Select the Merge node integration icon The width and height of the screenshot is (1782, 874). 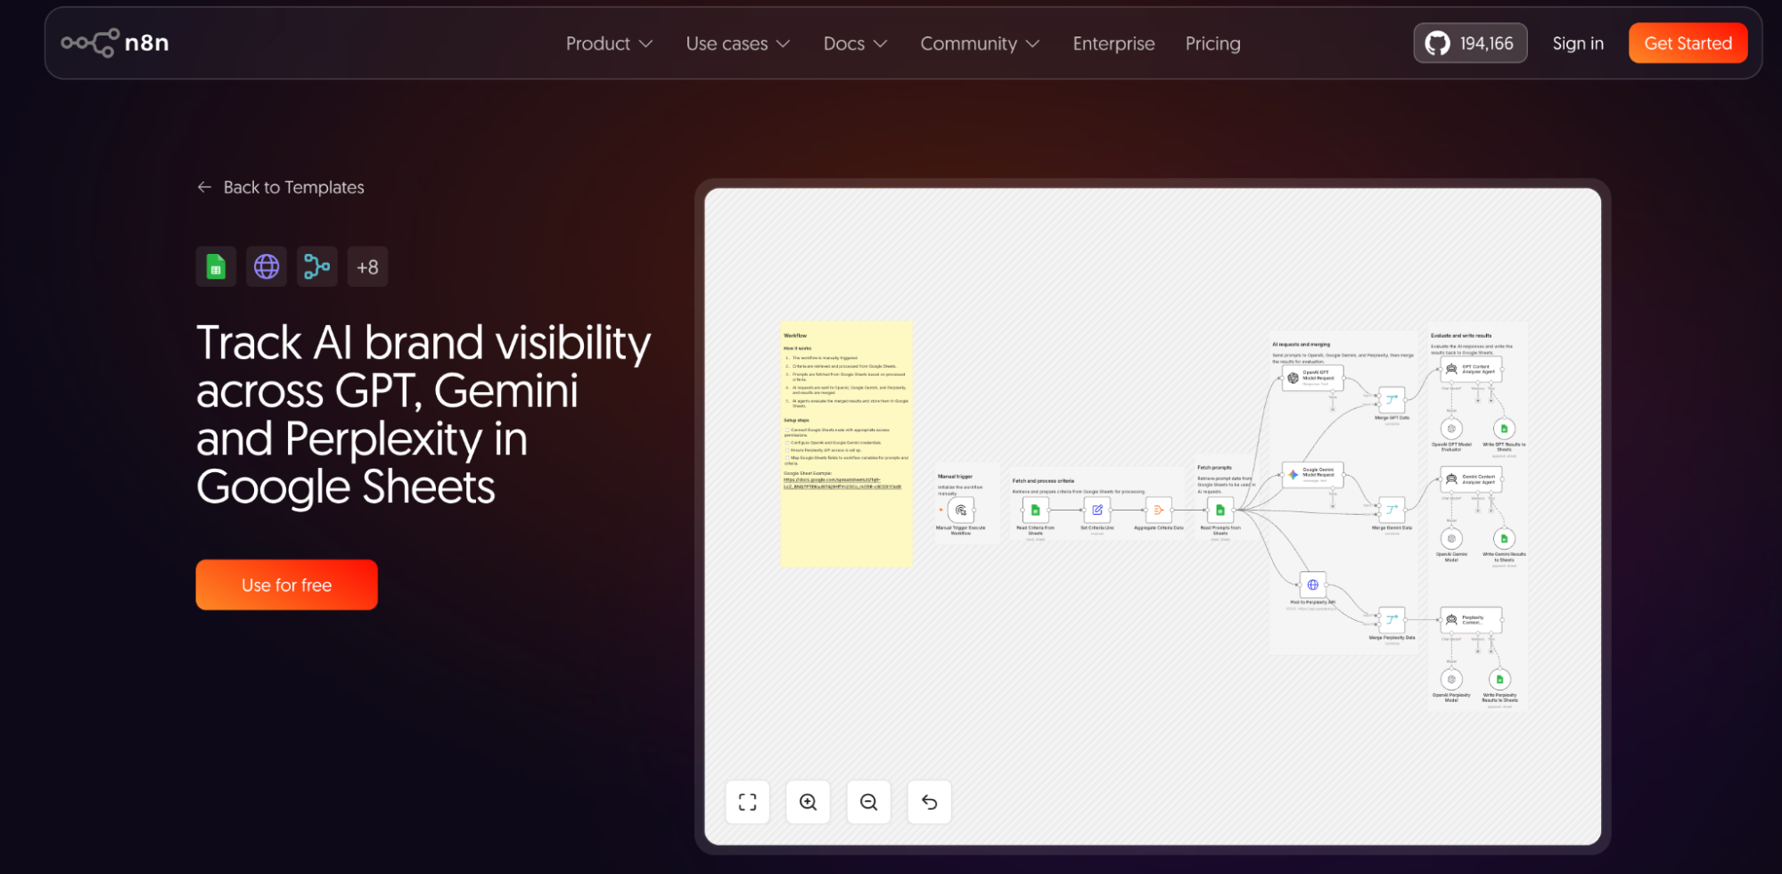(316, 266)
